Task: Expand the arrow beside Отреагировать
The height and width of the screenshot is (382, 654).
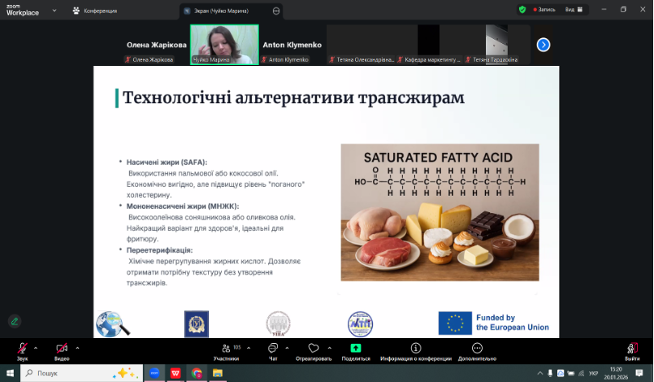Action: (330, 348)
